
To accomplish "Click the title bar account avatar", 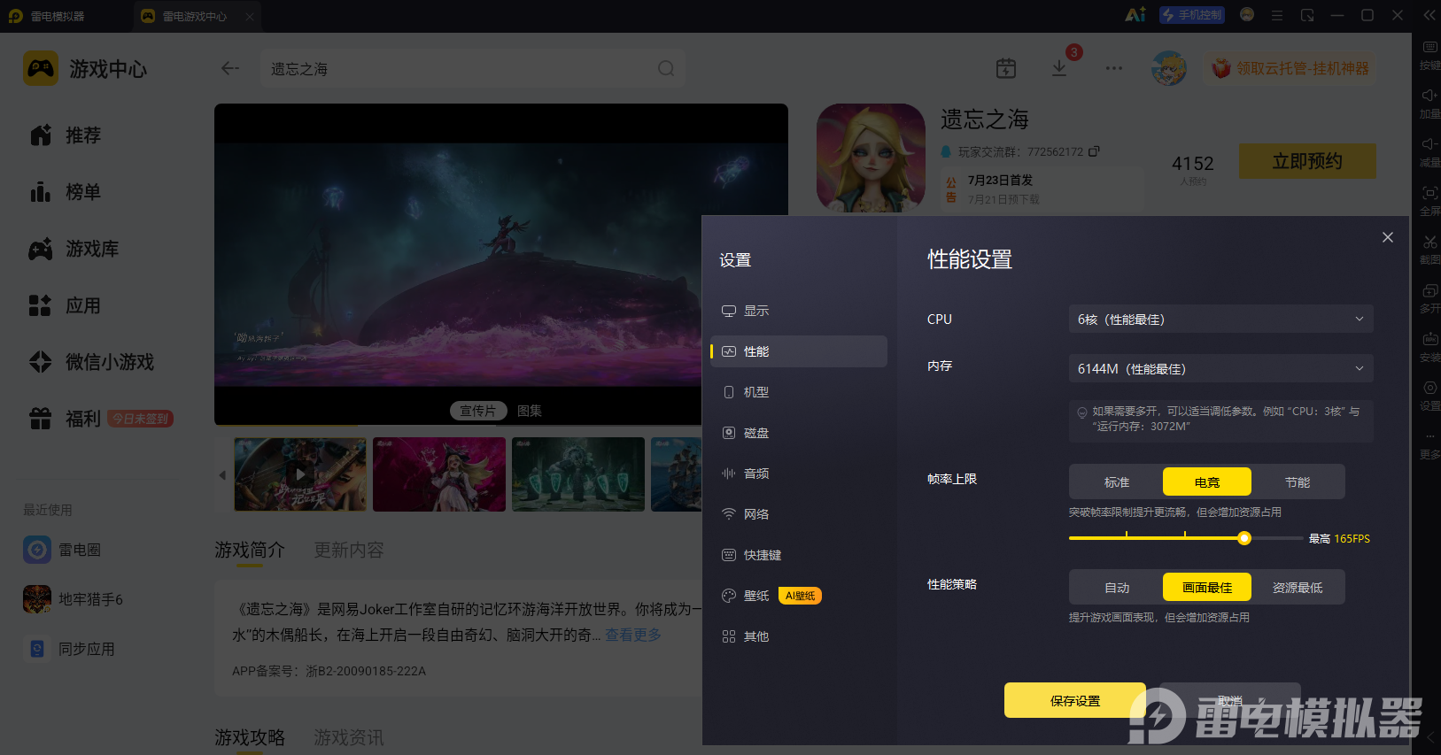I will [1247, 15].
